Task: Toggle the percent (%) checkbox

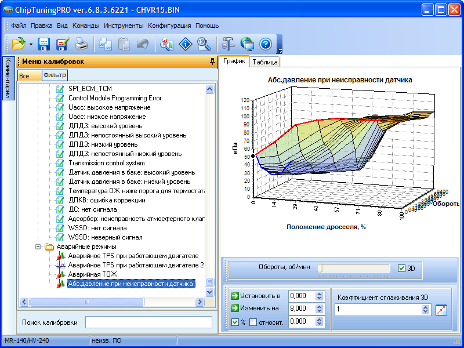Action: click(235, 322)
